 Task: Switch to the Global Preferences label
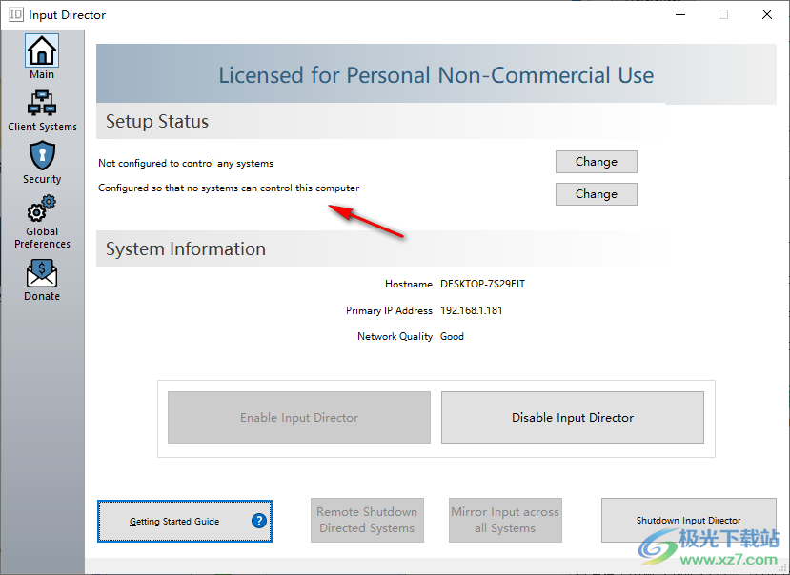42,238
